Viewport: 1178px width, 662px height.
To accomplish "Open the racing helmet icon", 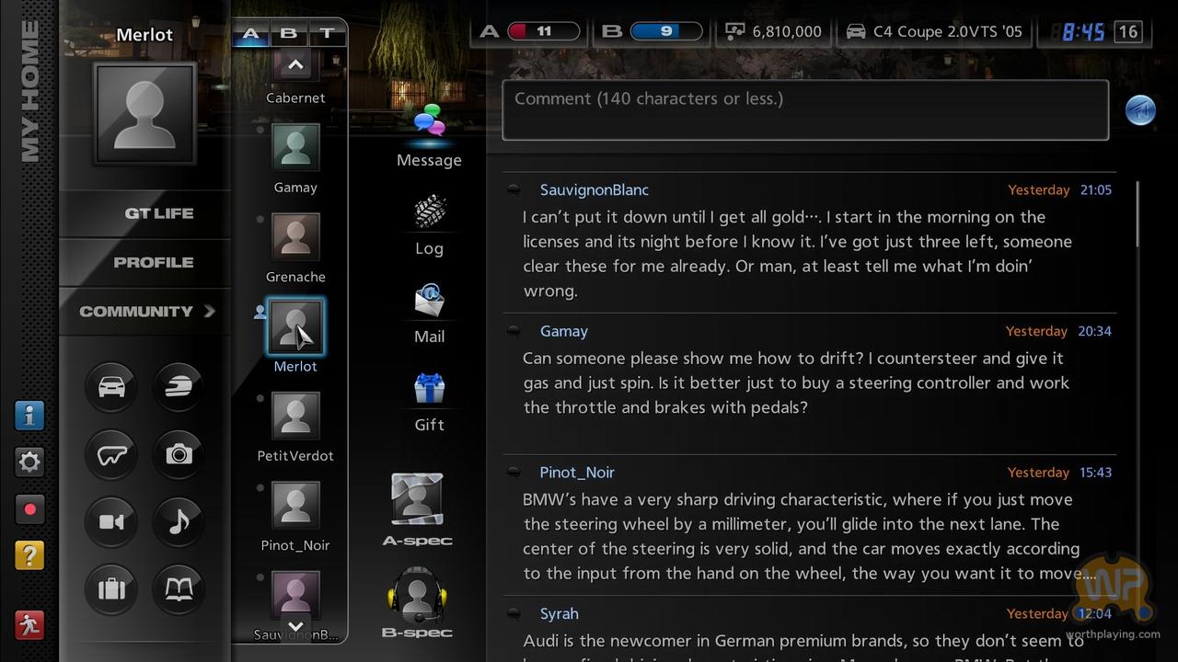I will tap(179, 386).
